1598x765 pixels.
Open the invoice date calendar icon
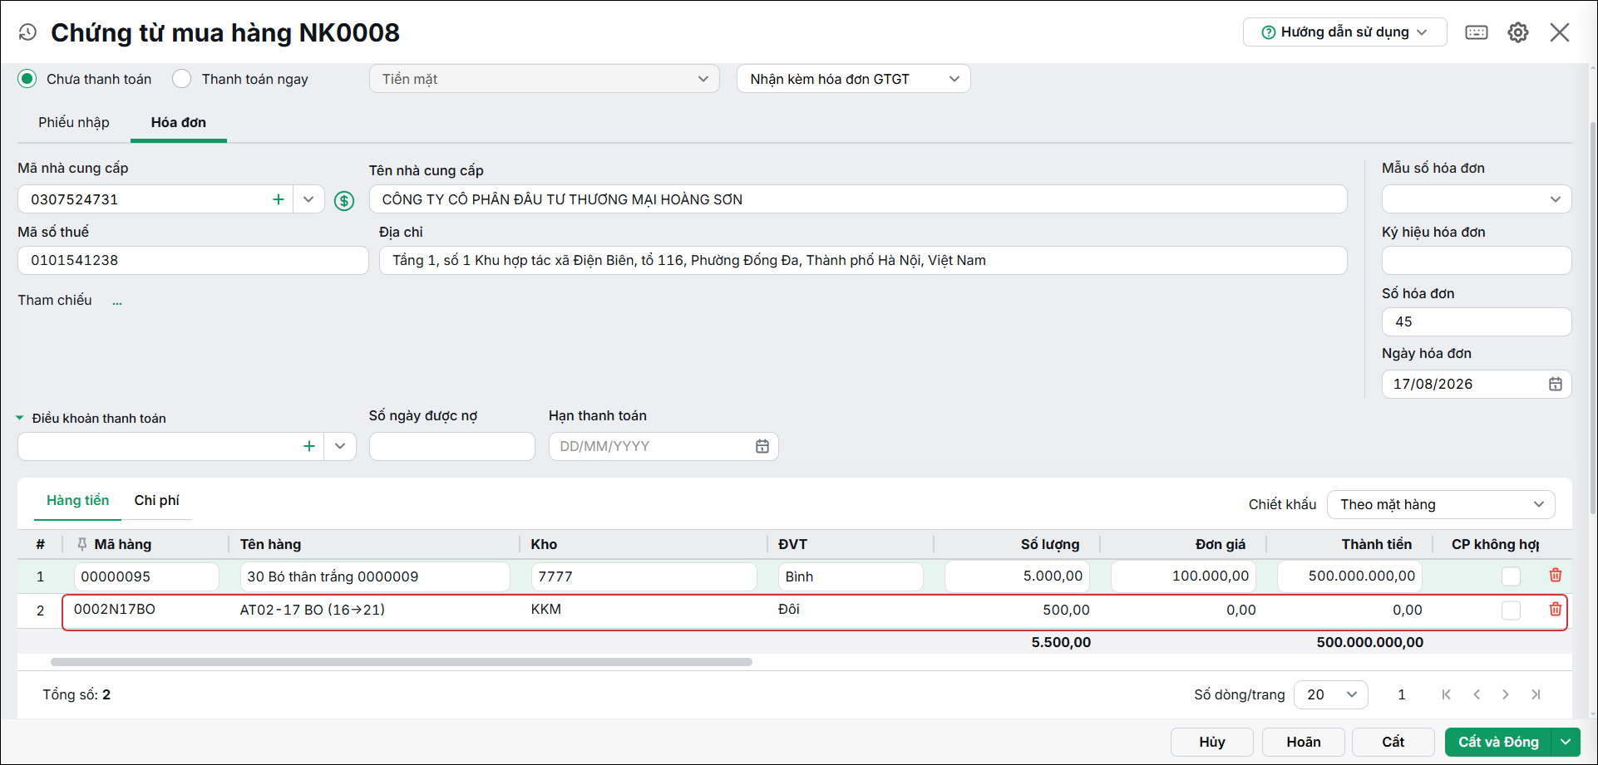click(x=1556, y=384)
